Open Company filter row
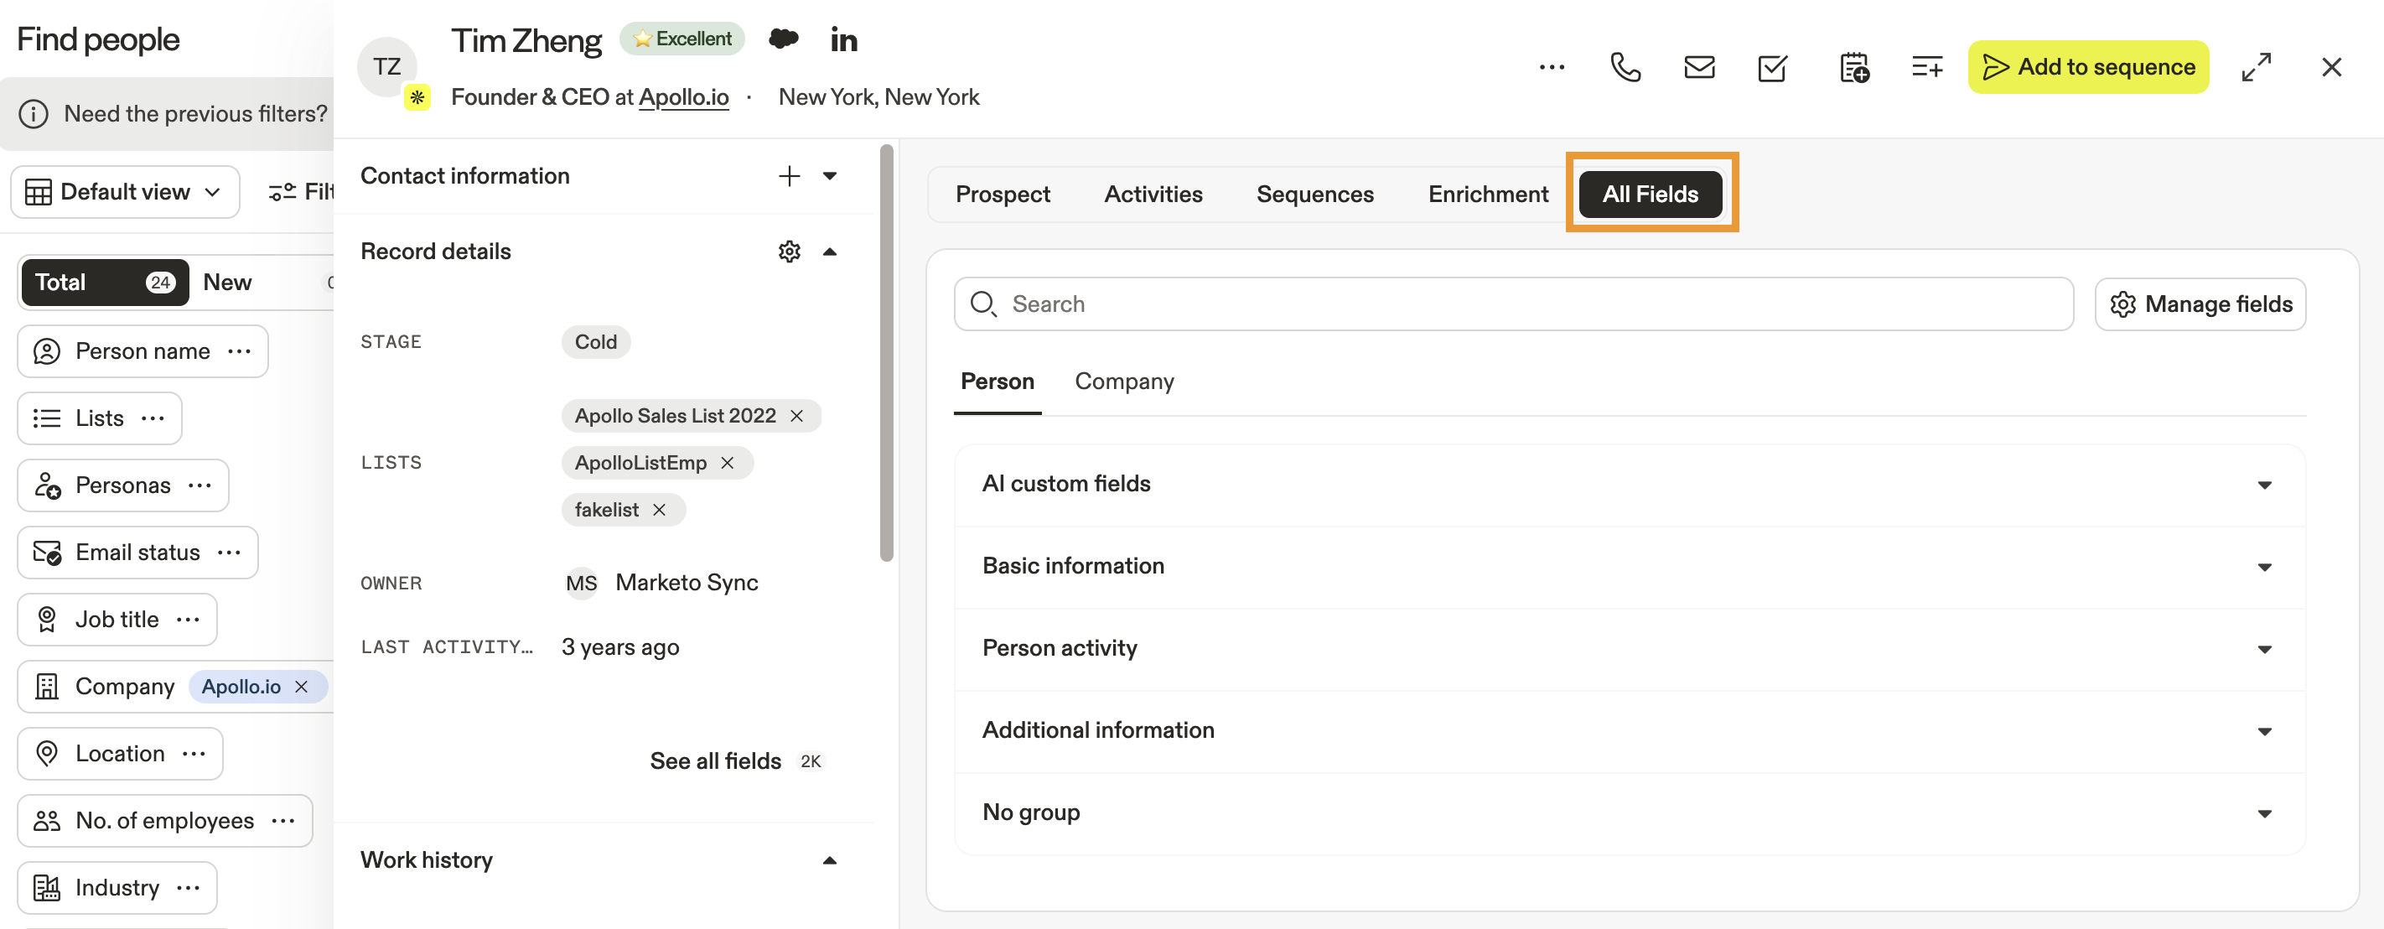 [x=174, y=687]
